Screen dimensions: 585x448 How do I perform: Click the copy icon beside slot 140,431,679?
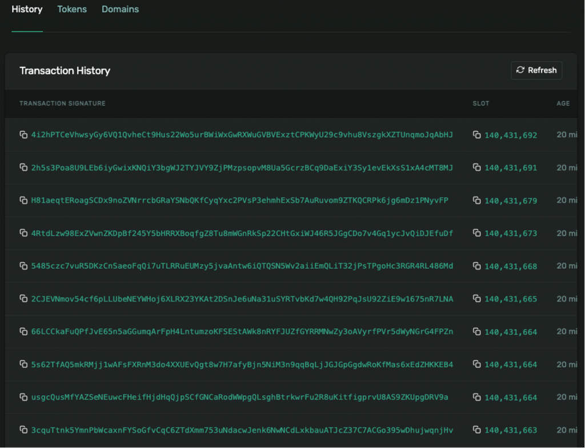pyautogui.click(x=477, y=201)
